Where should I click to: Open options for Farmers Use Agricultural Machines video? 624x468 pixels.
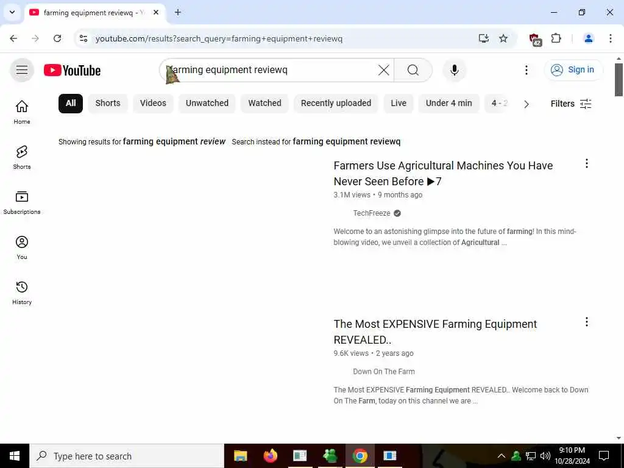point(586,163)
